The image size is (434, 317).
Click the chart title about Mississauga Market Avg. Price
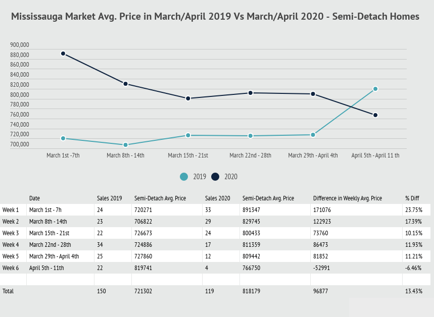[x=215, y=16]
